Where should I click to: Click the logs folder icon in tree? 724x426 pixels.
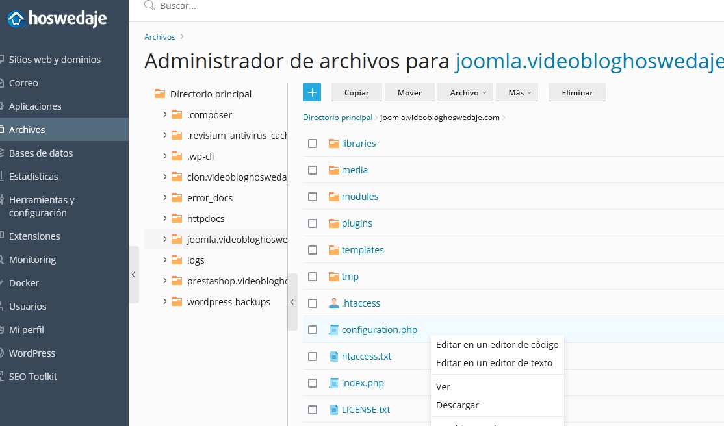pos(176,260)
